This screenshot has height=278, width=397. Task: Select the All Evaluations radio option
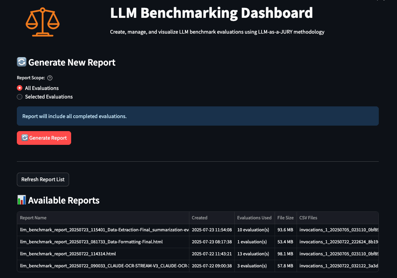(x=20, y=88)
